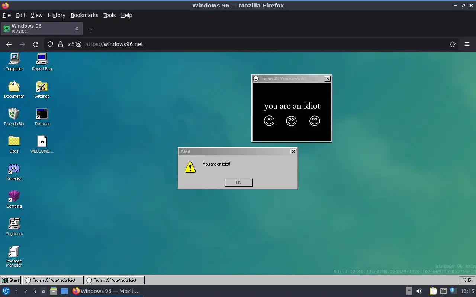Image resolution: width=476 pixels, height=297 pixels.
Task: Select first Trojan.JS.YouAreAnIdiot taskbar button
Action: coord(53,280)
